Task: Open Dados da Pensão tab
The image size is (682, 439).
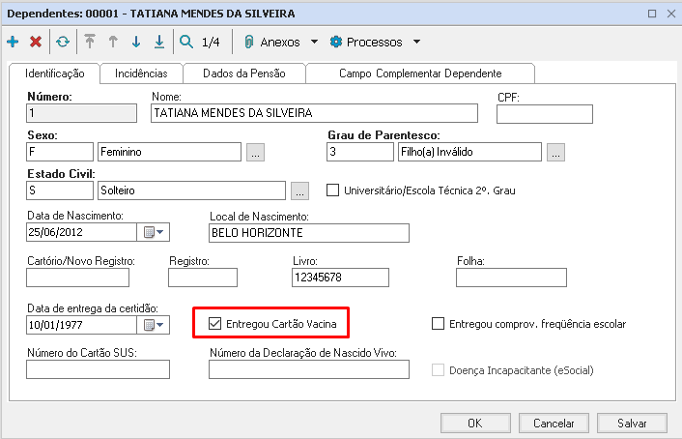Action: [244, 73]
